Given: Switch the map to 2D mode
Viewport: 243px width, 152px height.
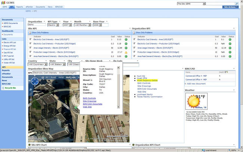Looking at the screenshot, I should [43, 77].
